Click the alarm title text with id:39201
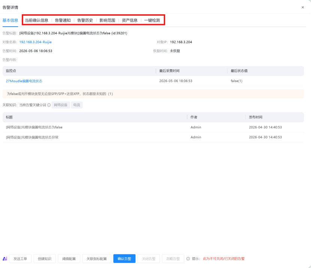This screenshot has height=268, width=311. tap(73, 33)
